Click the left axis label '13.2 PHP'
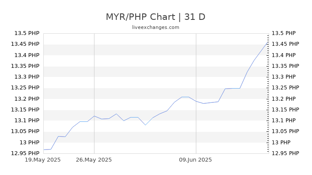 click(27, 99)
